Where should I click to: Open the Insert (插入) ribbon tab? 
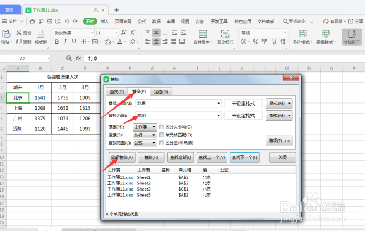click(x=105, y=22)
